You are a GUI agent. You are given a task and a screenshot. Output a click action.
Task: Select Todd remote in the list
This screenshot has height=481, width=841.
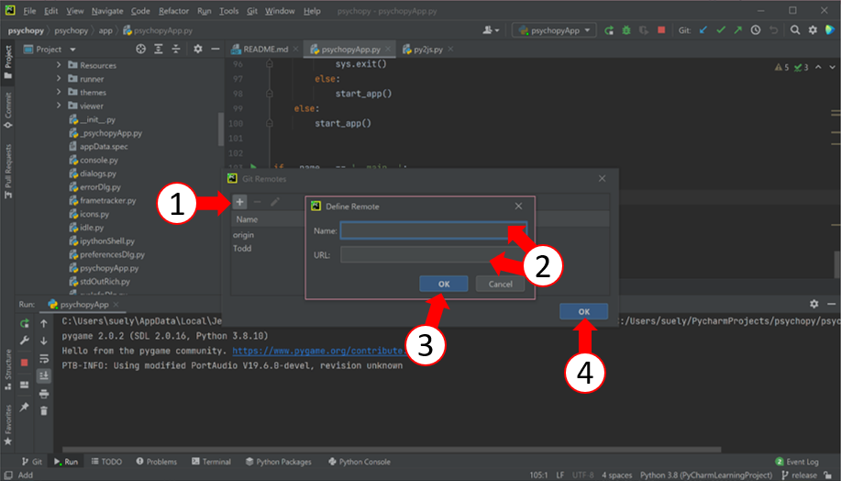[x=242, y=249]
